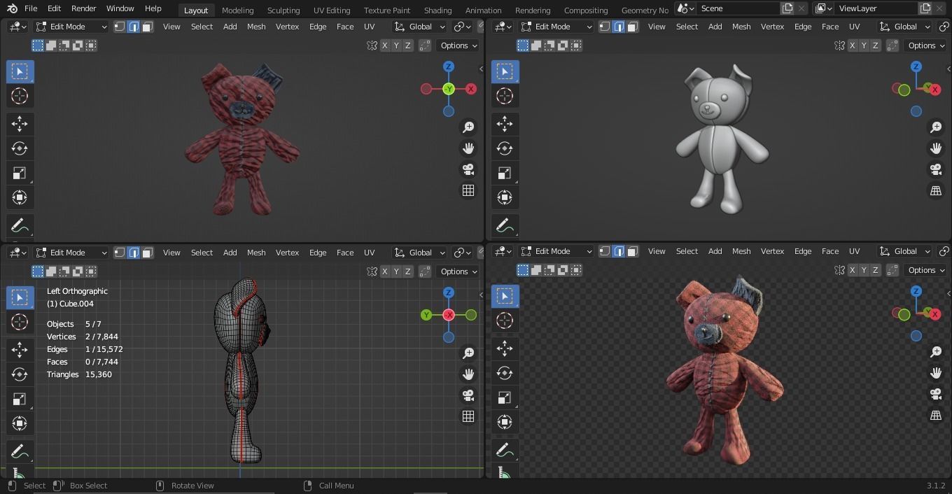This screenshot has height=494, width=952.
Task: Select the Transform tool in bottom-right viewport
Action: (x=505, y=422)
